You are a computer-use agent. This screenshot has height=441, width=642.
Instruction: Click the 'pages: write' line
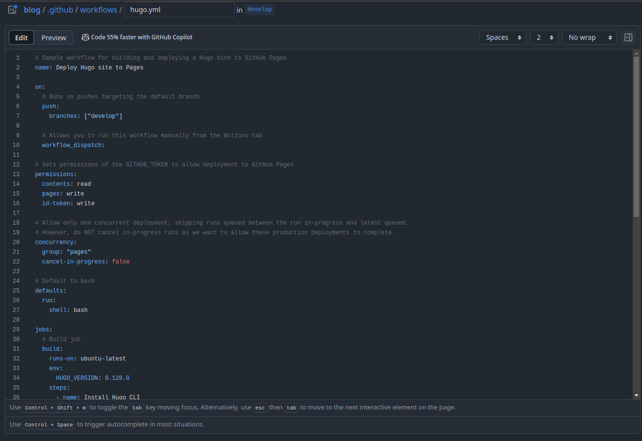click(x=63, y=194)
